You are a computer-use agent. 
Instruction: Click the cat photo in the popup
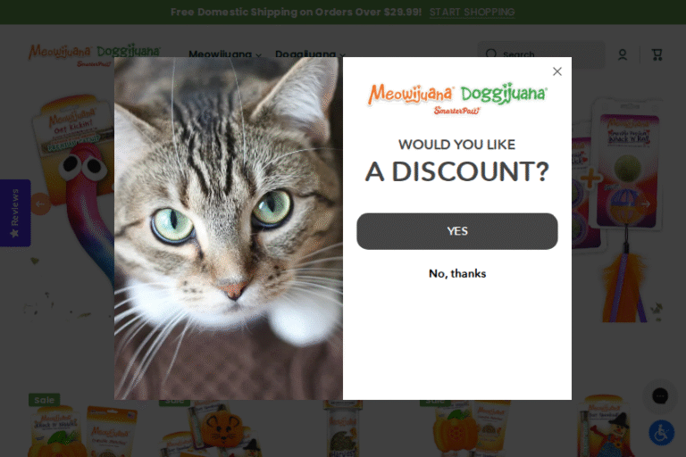[x=229, y=228]
